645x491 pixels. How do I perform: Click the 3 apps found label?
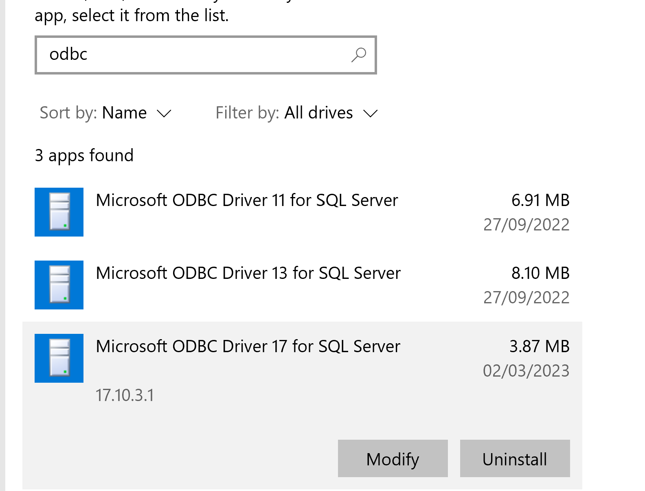[x=84, y=156]
